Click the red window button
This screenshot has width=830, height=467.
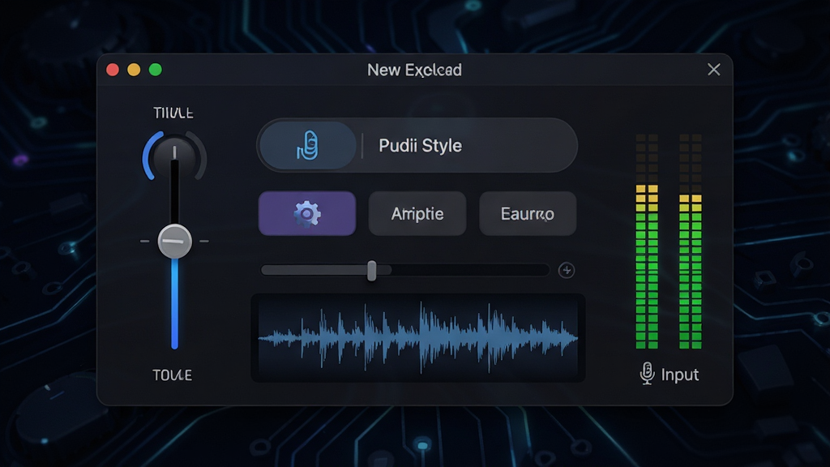pos(113,70)
